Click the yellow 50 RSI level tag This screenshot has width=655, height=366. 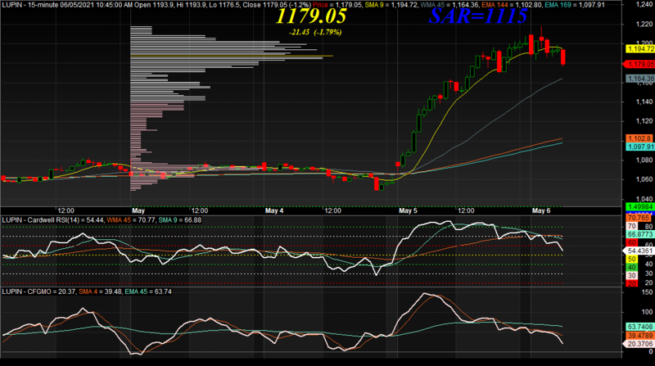click(x=631, y=260)
